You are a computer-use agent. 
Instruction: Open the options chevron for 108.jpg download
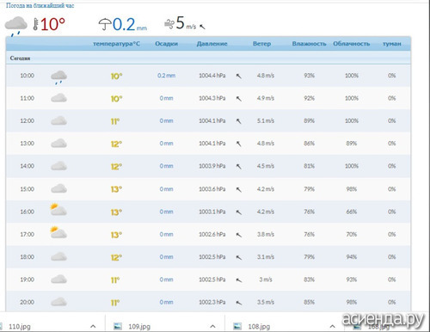coord(332,326)
